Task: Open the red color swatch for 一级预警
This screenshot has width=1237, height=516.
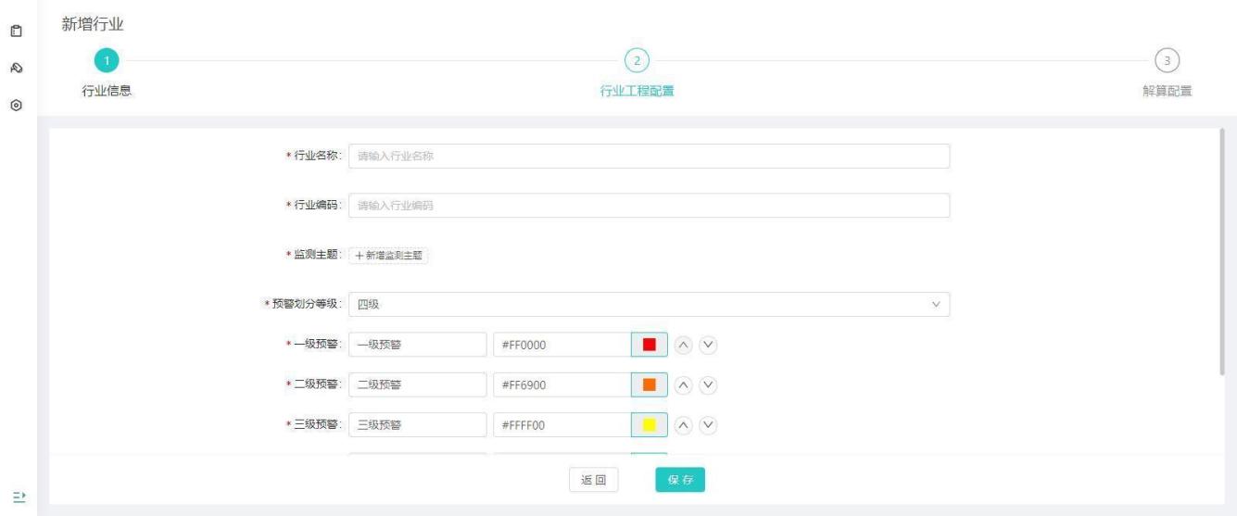Action: [x=649, y=346]
